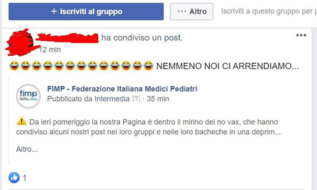
Task: Click the first laughing emoji
Action: [x=14, y=66]
